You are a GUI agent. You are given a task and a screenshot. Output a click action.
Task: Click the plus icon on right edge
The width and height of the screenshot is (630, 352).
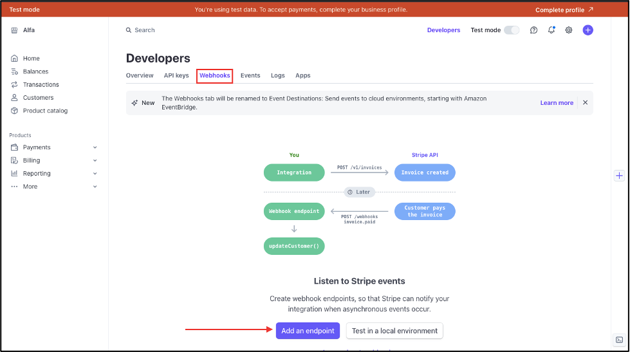tap(619, 176)
